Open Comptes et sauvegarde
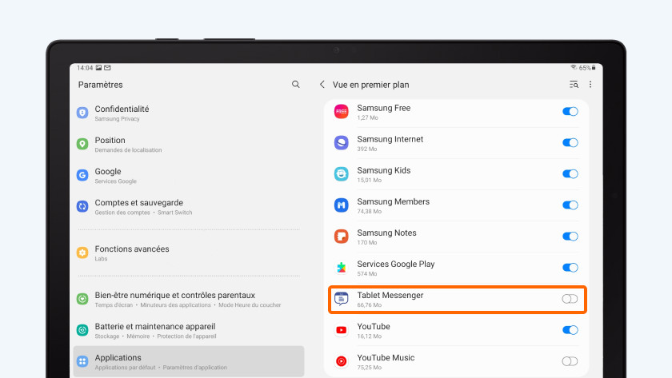 189,207
